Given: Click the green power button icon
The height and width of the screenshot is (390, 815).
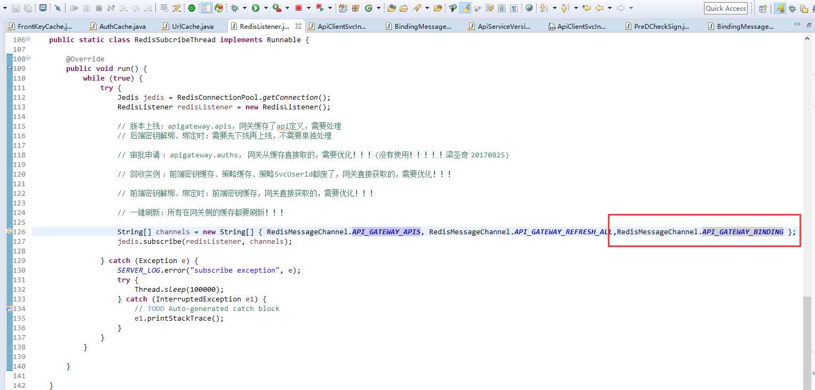Looking at the screenshot, I should tap(192, 8).
